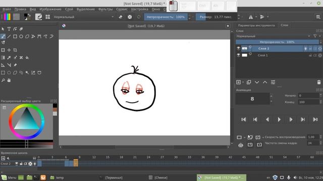Select the Dynamic brush tool
This screenshot has height=181, width=323.
(x=51, y=37)
